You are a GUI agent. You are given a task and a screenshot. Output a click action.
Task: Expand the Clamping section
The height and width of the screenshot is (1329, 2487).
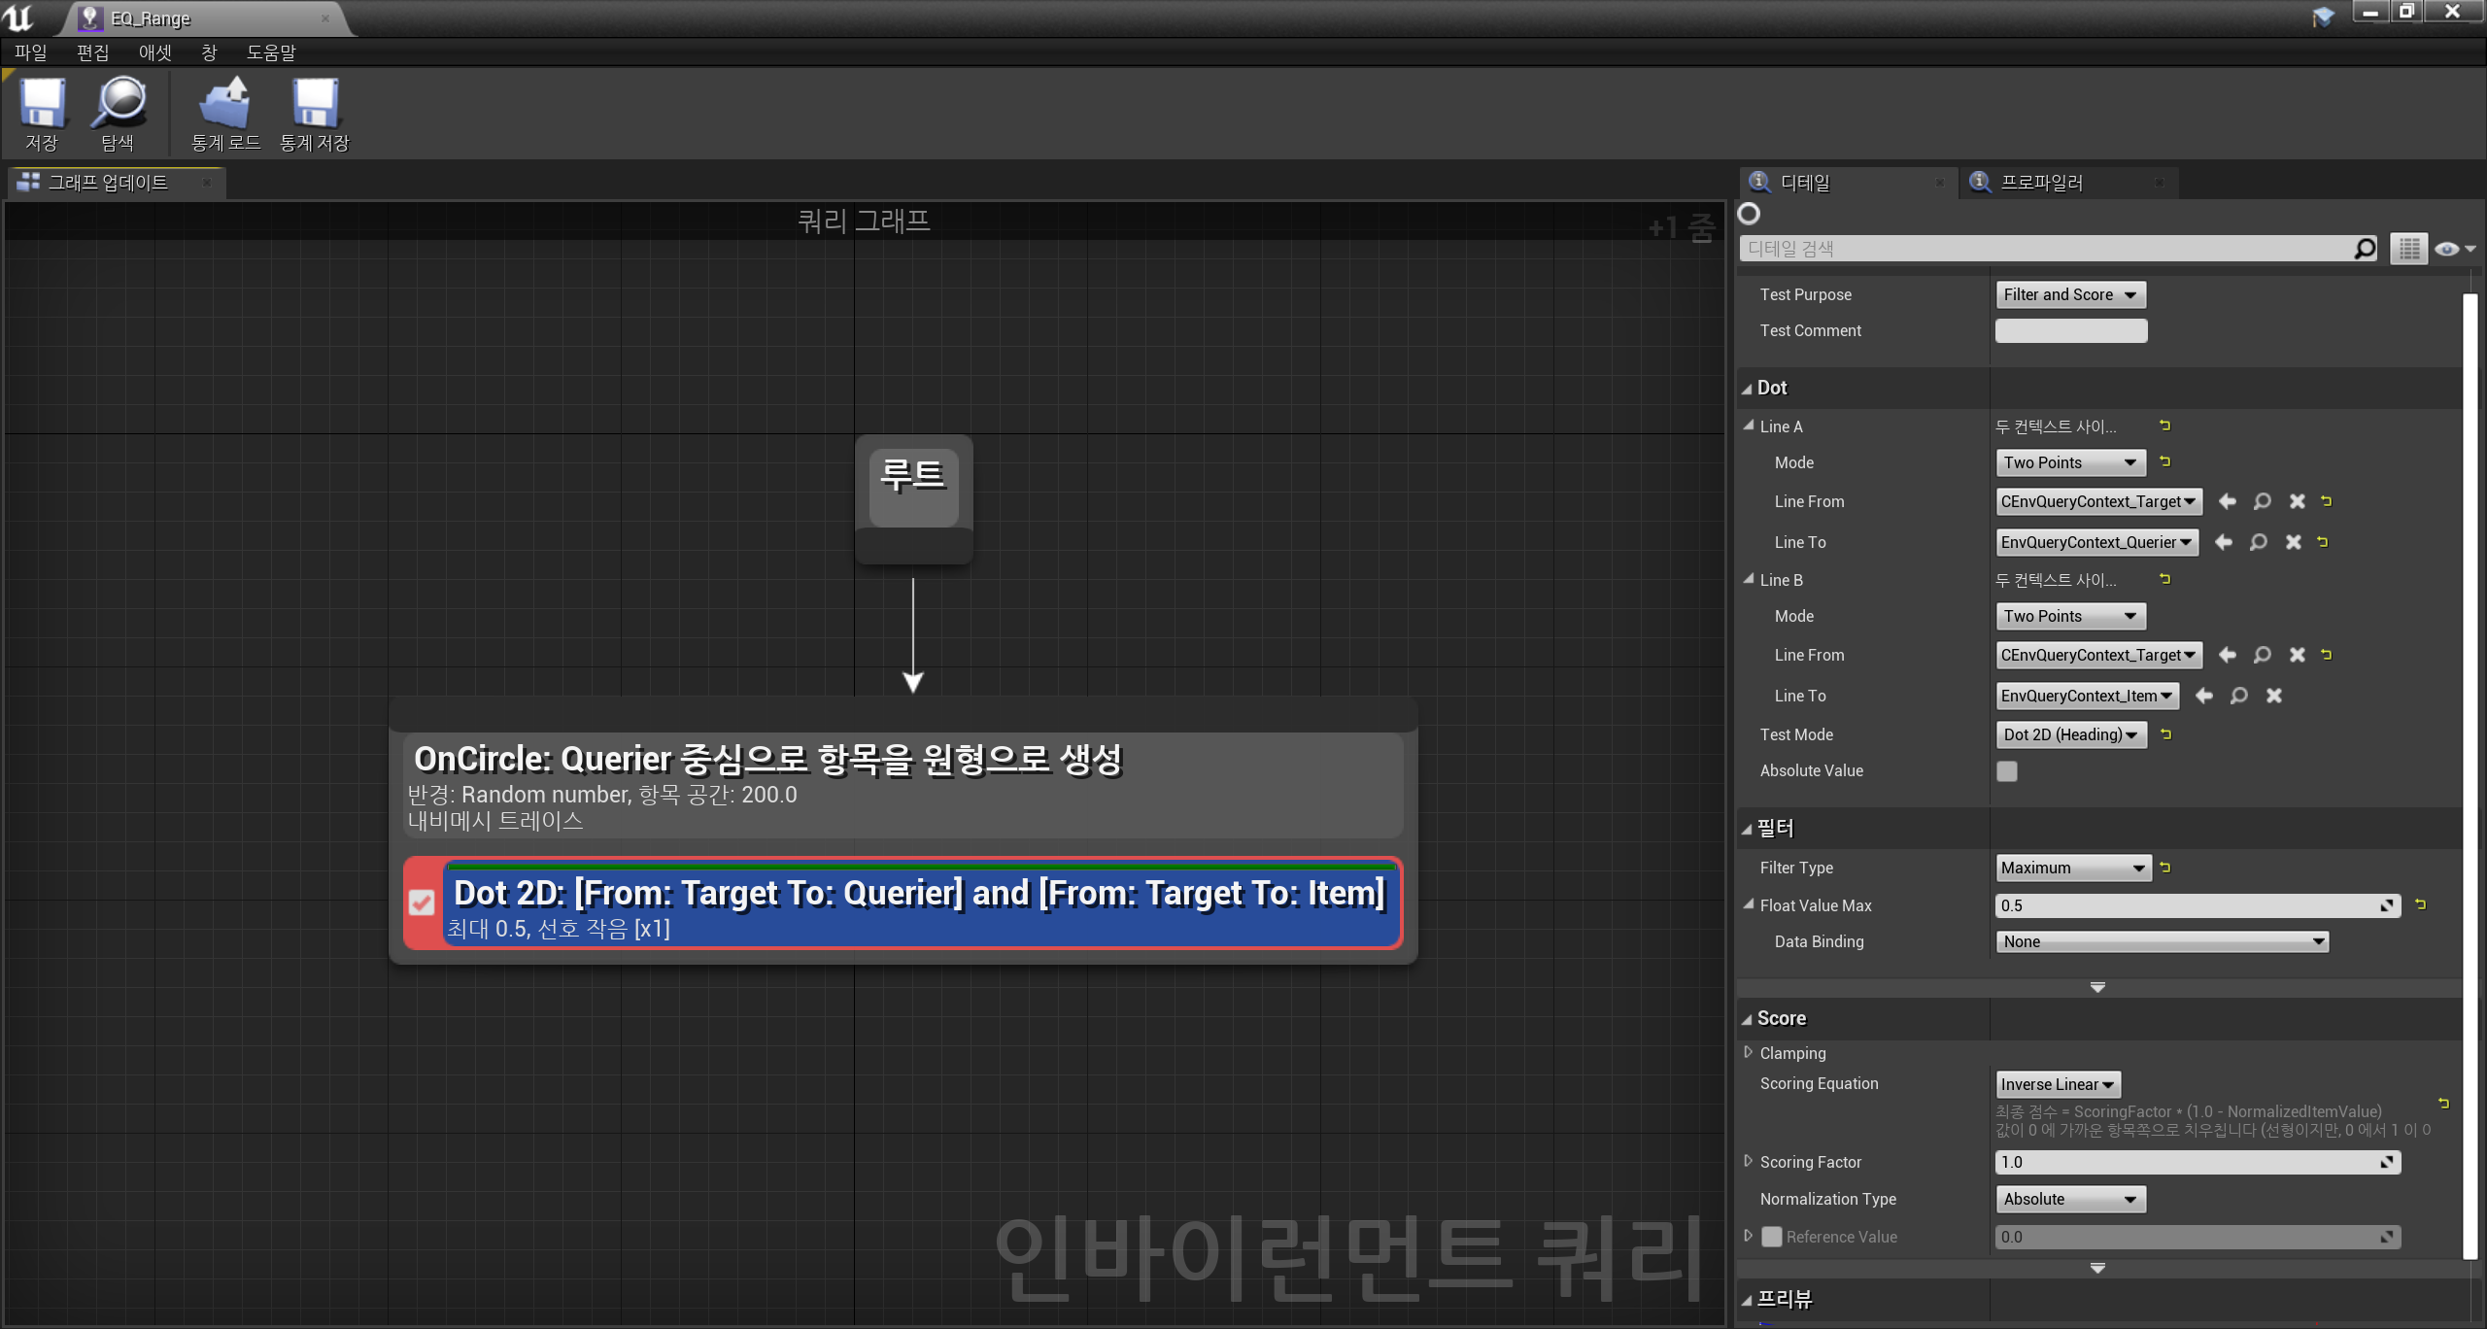tap(1749, 1053)
